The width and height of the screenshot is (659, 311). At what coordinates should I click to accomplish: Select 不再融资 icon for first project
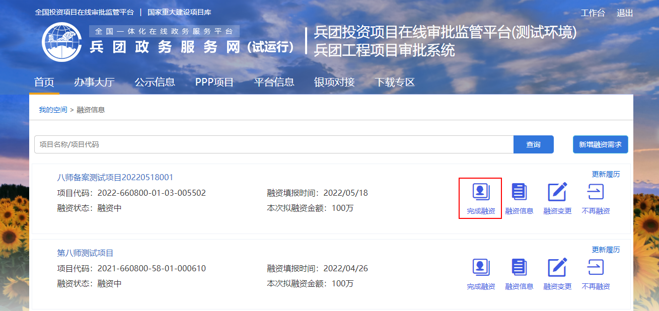pos(596,192)
